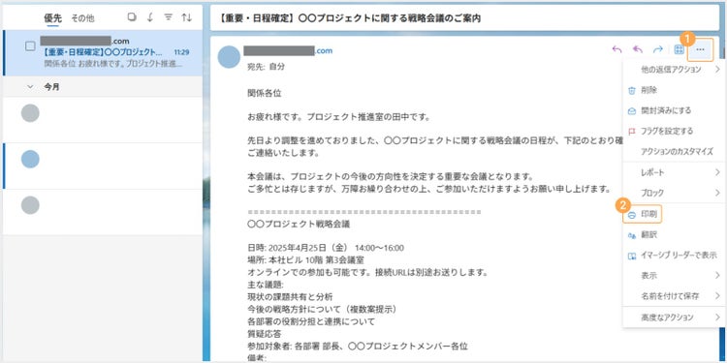The image size is (727, 363).
Task: Switch to the 優先 inbox tab
Action: pyautogui.click(x=52, y=18)
